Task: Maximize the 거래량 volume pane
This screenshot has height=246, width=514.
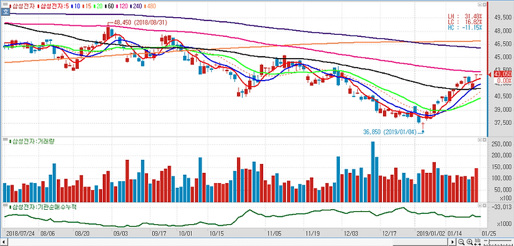Action: click(x=479, y=140)
